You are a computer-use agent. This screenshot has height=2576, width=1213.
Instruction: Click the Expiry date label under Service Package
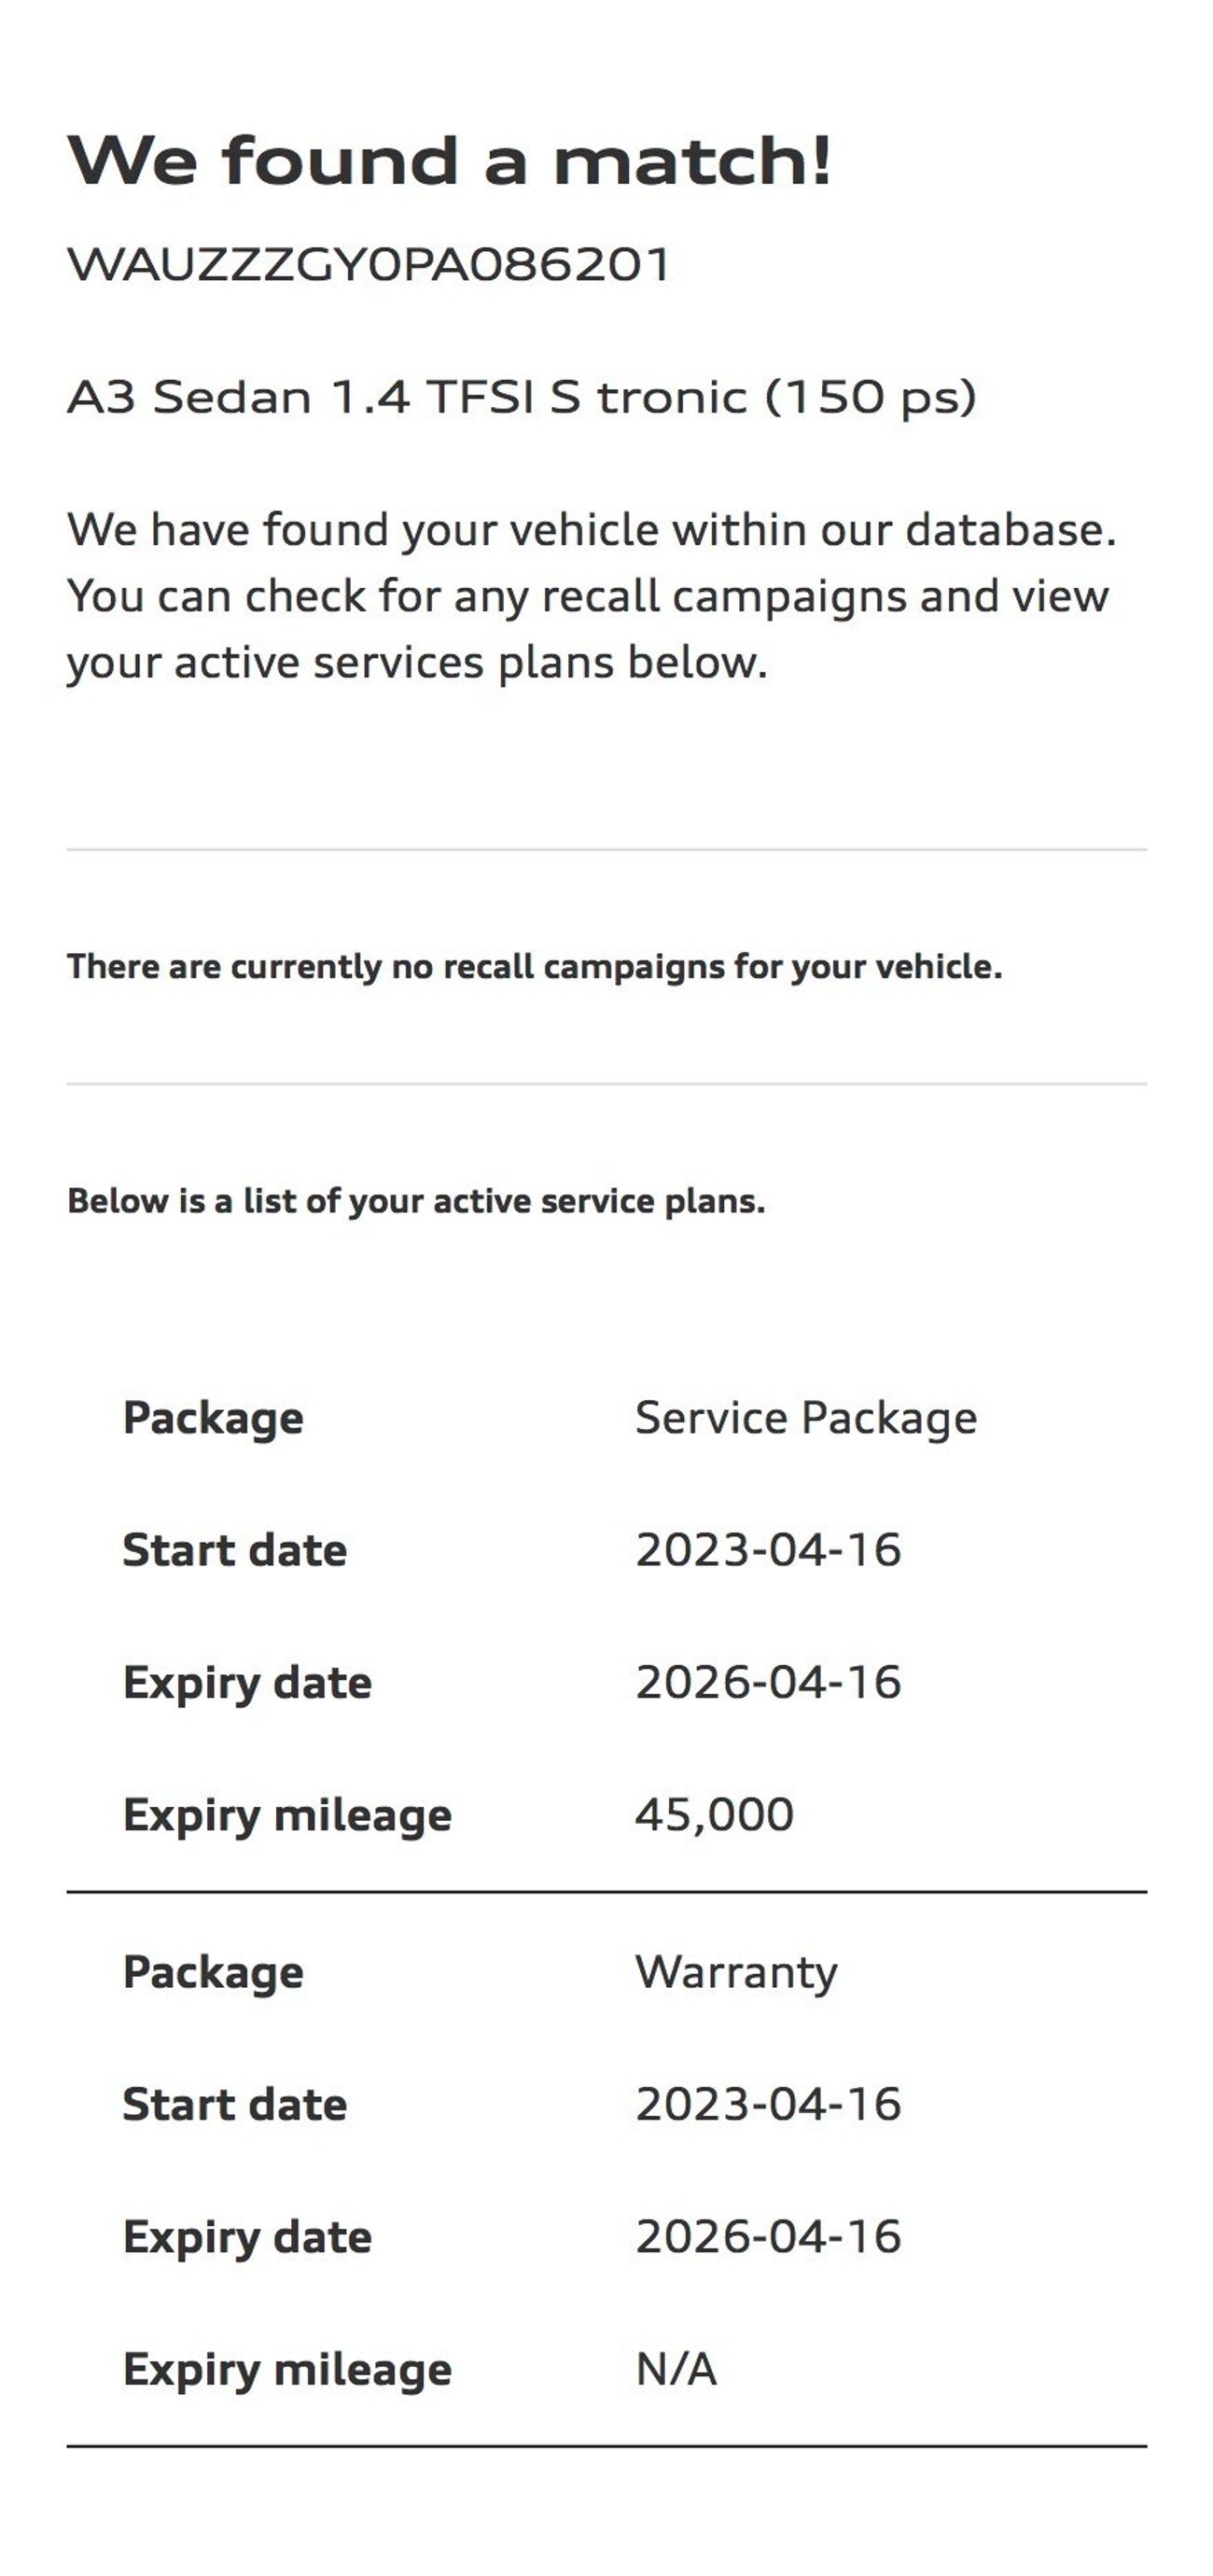click(x=247, y=1682)
